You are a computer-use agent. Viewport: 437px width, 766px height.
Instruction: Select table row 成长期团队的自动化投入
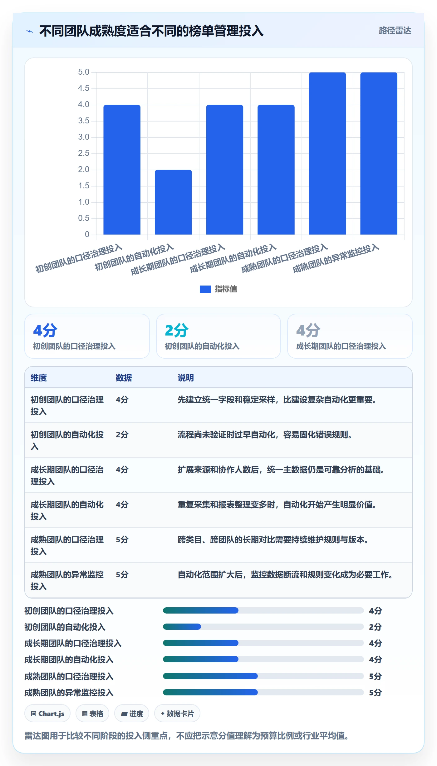[x=219, y=510]
